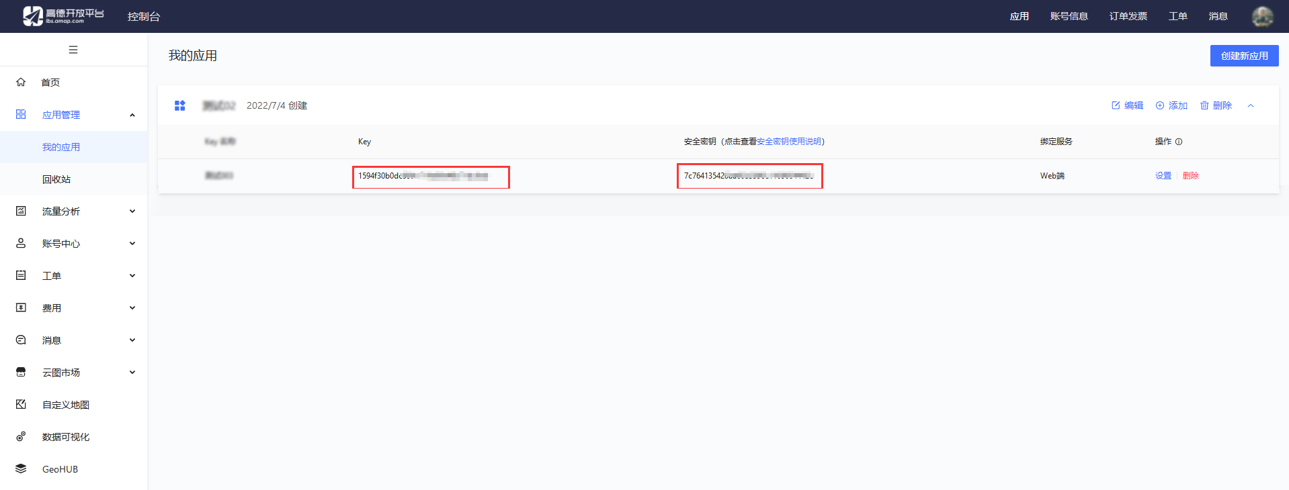Expand the 费用 sidebar menu
Viewport: 1289px width, 490px height.
point(132,308)
